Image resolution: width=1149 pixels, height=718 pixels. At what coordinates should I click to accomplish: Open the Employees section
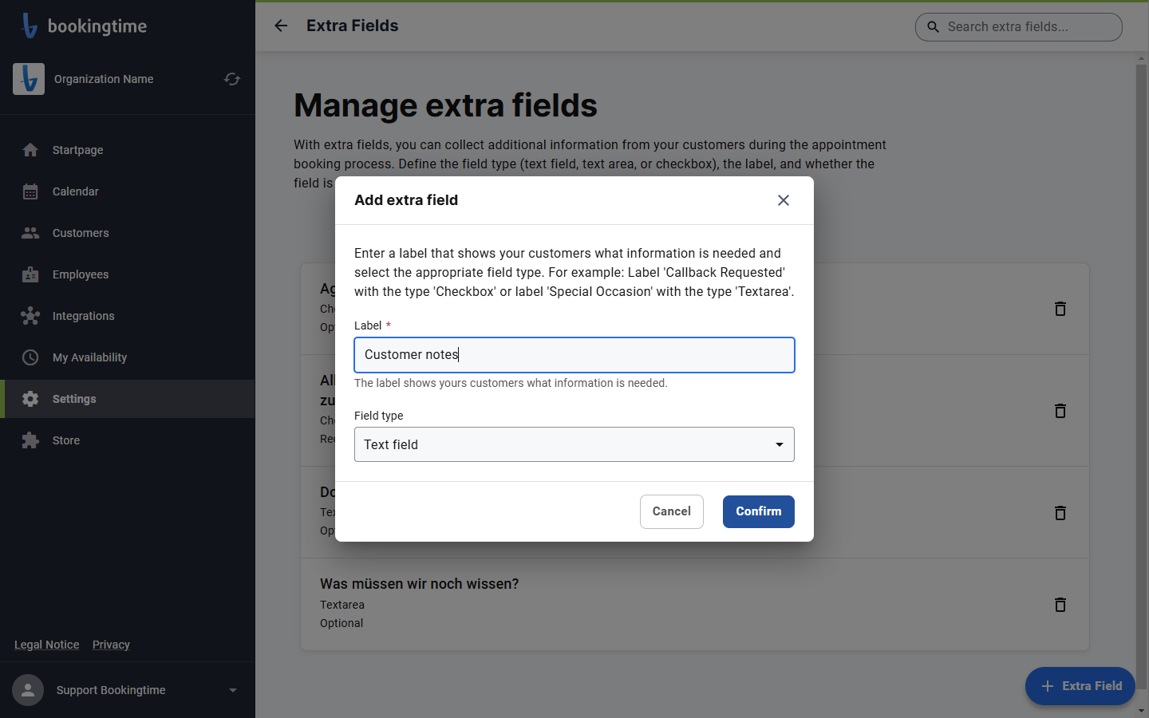128,274
